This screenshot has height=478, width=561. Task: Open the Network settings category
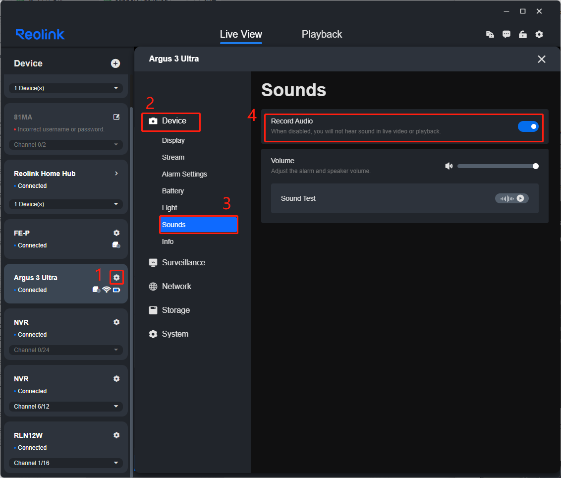[x=170, y=287]
